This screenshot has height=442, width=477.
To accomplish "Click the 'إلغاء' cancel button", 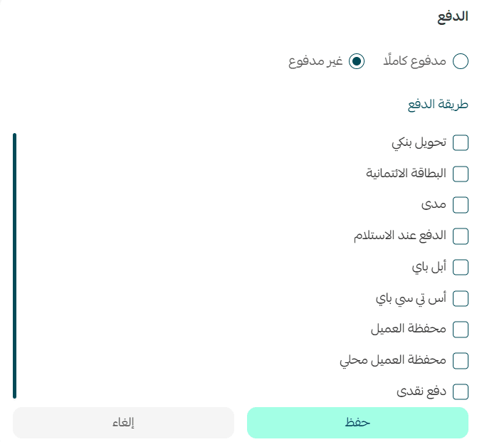I will 123,423.
